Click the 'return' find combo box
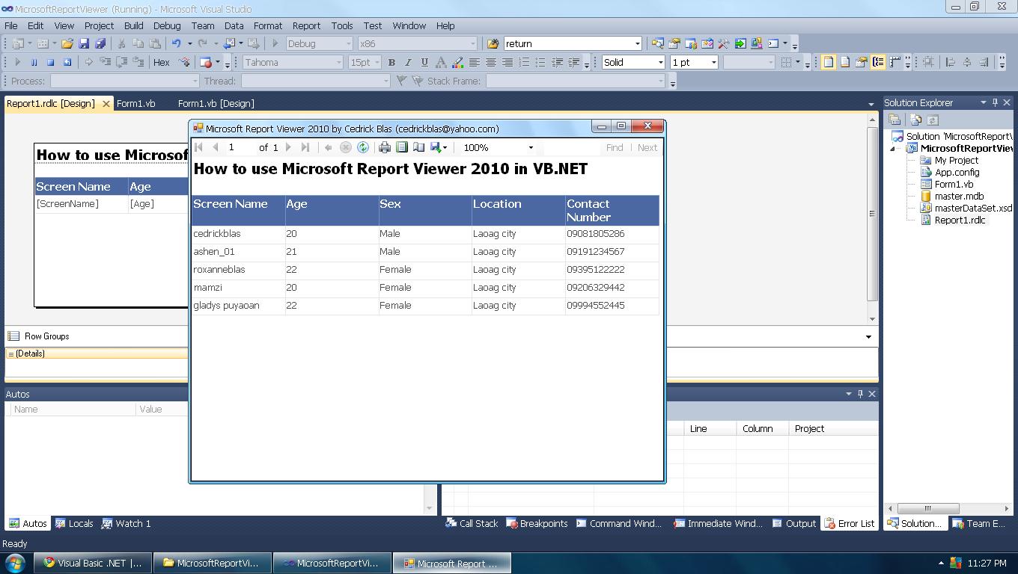The width and height of the screenshot is (1018, 574). [573, 43]
